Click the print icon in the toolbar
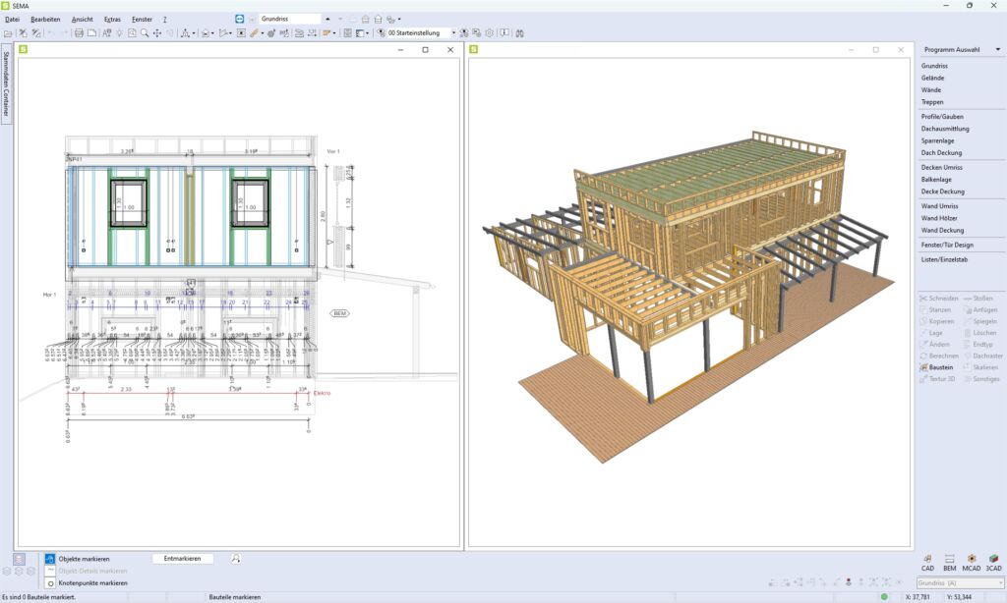 [78, 32]
